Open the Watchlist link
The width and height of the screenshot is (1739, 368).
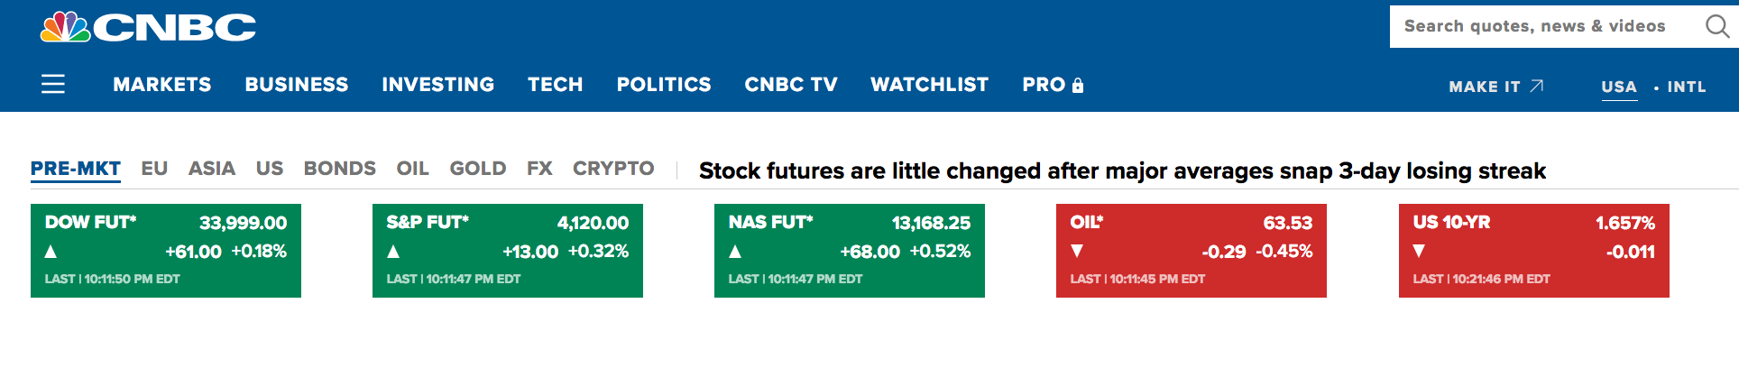[x=929, y=84]
